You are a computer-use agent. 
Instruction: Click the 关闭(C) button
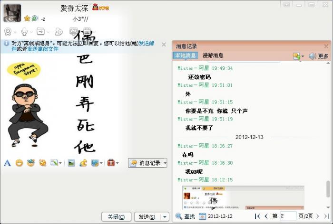pos(116,217)
